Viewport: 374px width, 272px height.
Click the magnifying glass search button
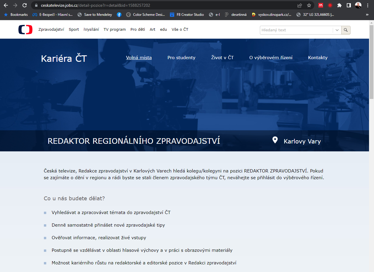coord(346,30)
